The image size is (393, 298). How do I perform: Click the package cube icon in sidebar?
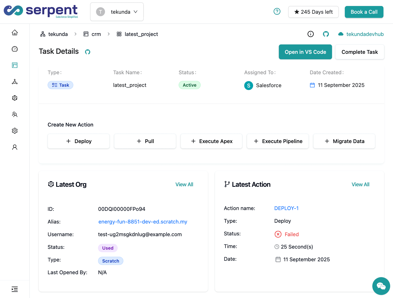[x=15, y=98]
